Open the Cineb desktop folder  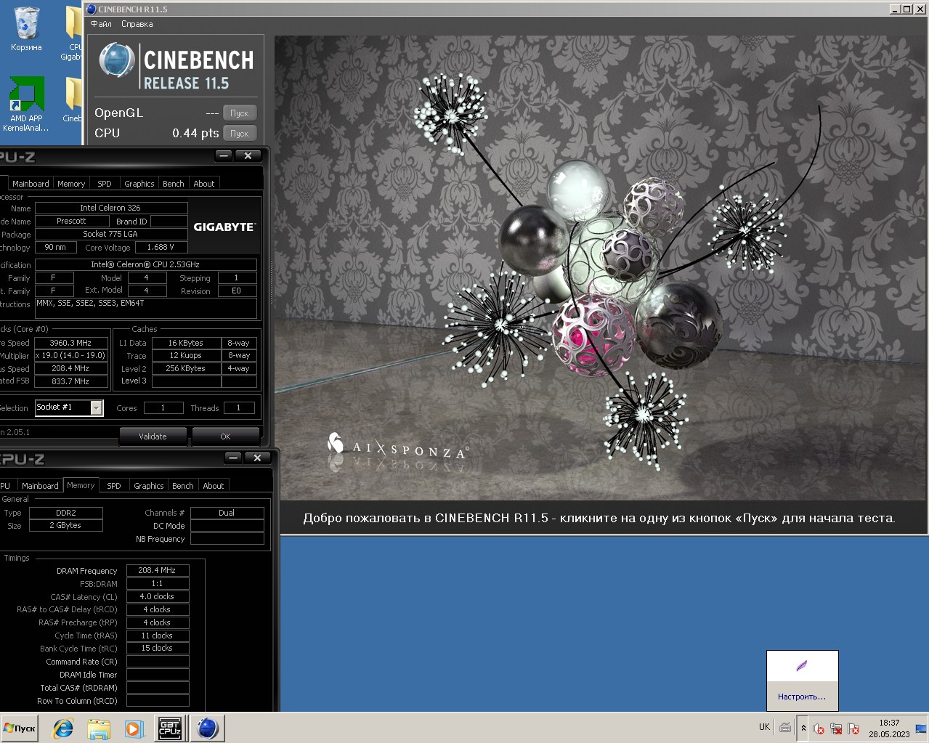[73, 100]
